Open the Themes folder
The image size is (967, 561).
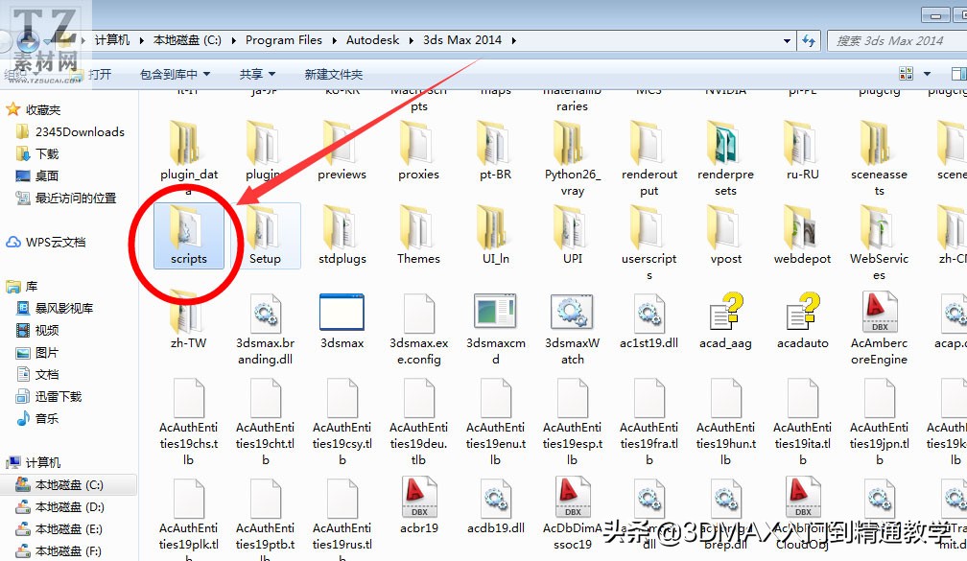[418, 236]
